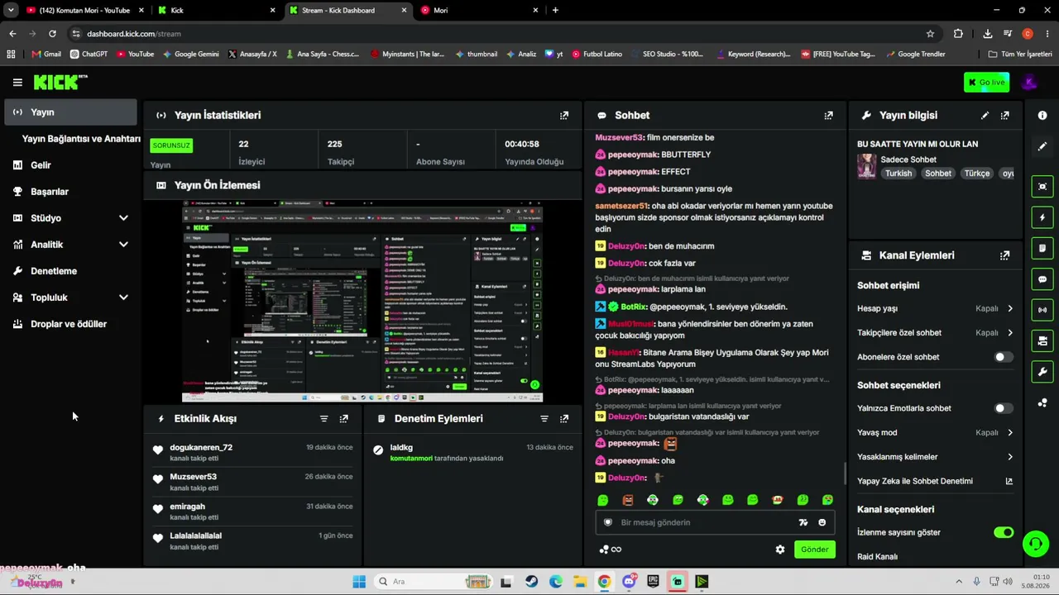Edit stream info with the pencil icon
The width and height of the screenshot is (1059, 595).
[x=985, y=116]
